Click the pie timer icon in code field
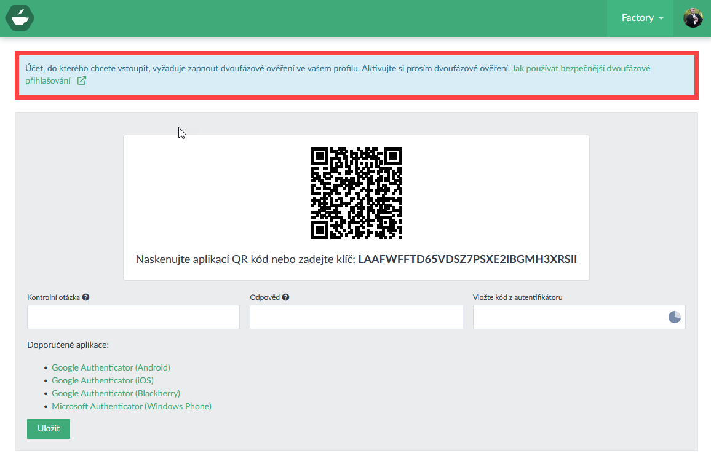The width and height of the screenshot is (711, 459). coord(674,317)
